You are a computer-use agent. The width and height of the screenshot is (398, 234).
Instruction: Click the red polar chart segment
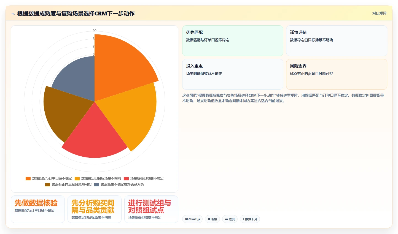click(95, 135)
